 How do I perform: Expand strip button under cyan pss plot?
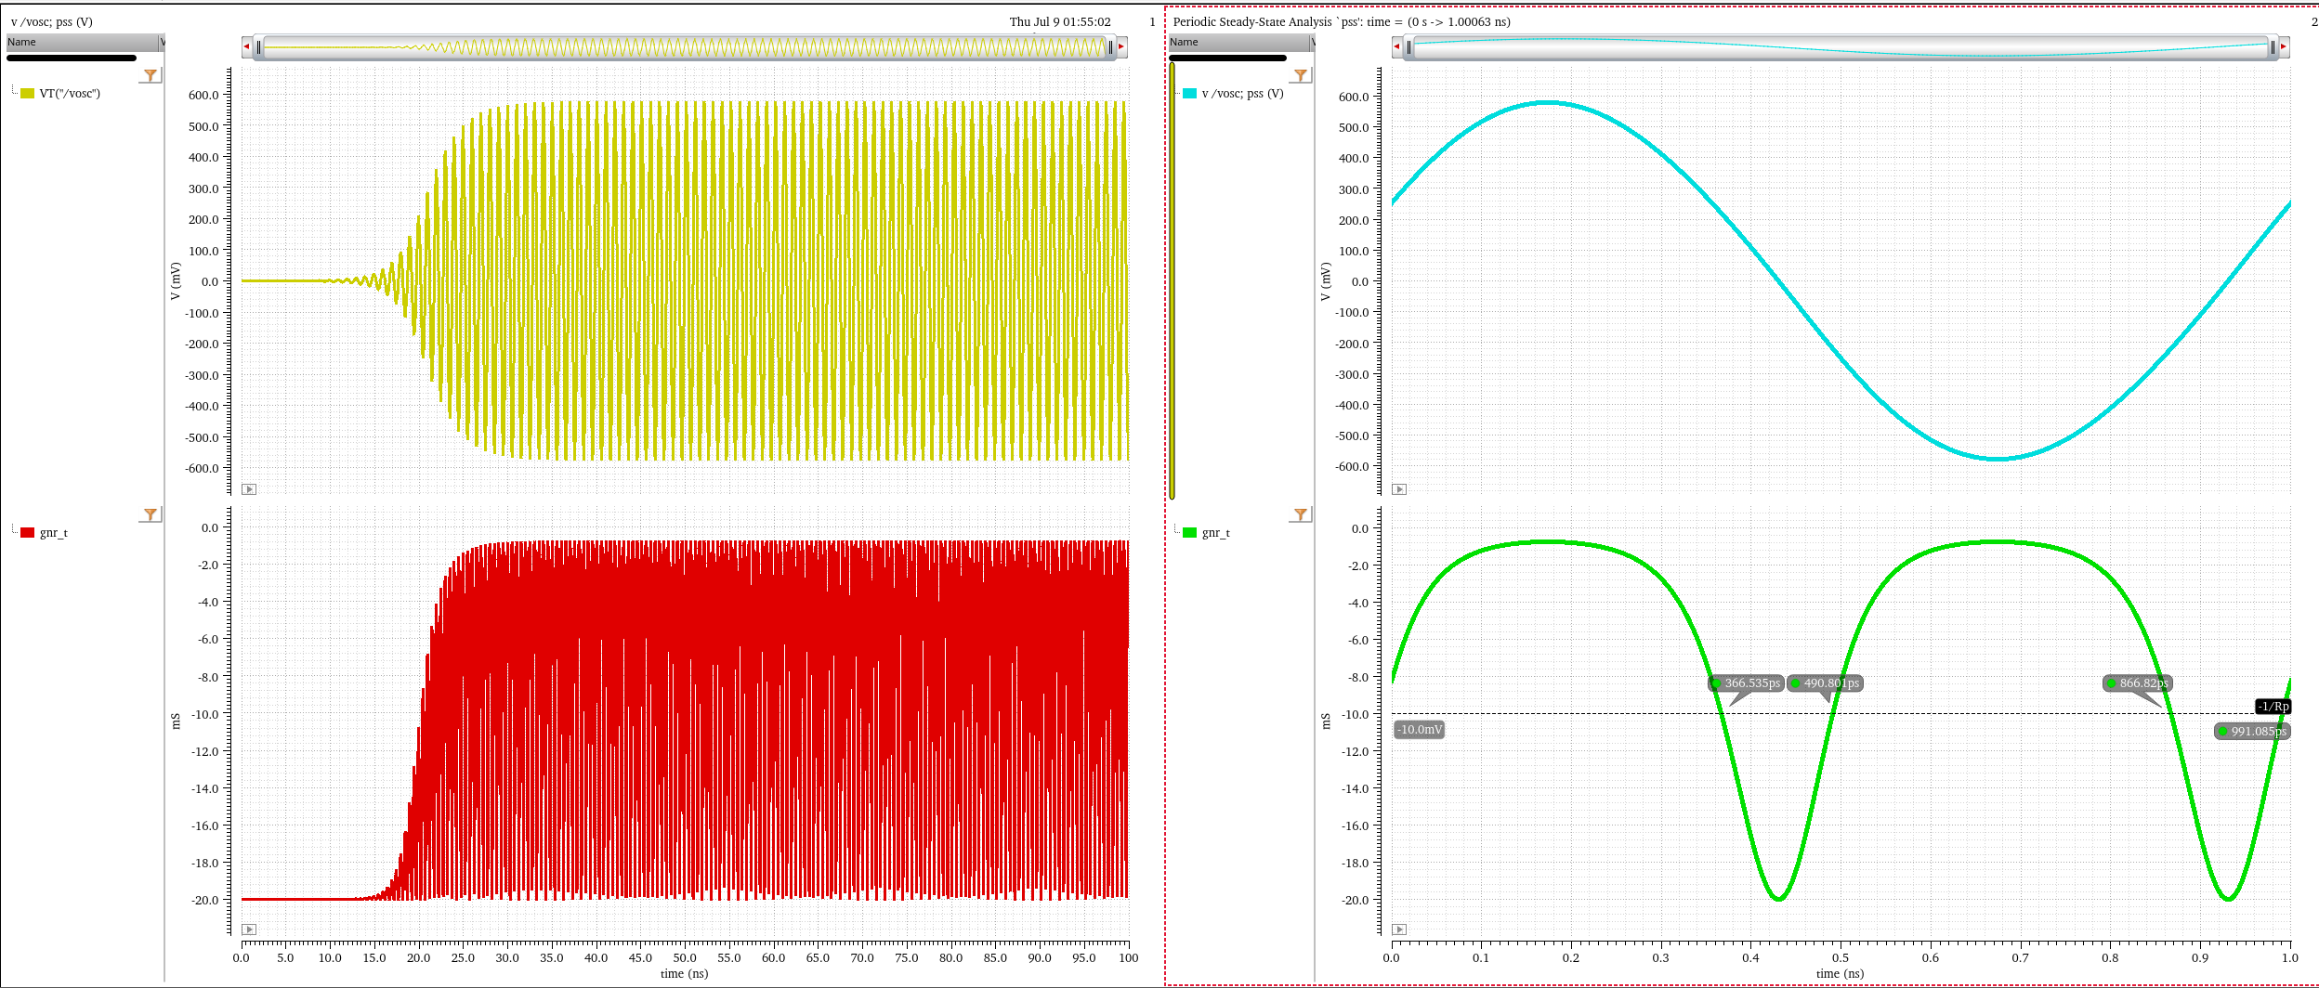coord(1399,489)
